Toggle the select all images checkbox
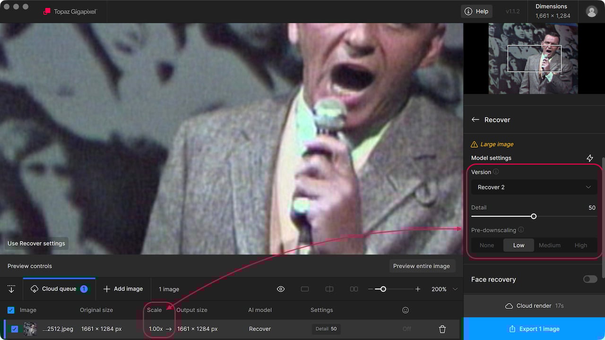The height and width of the screenshot is (340, 605). coord(11,310)
